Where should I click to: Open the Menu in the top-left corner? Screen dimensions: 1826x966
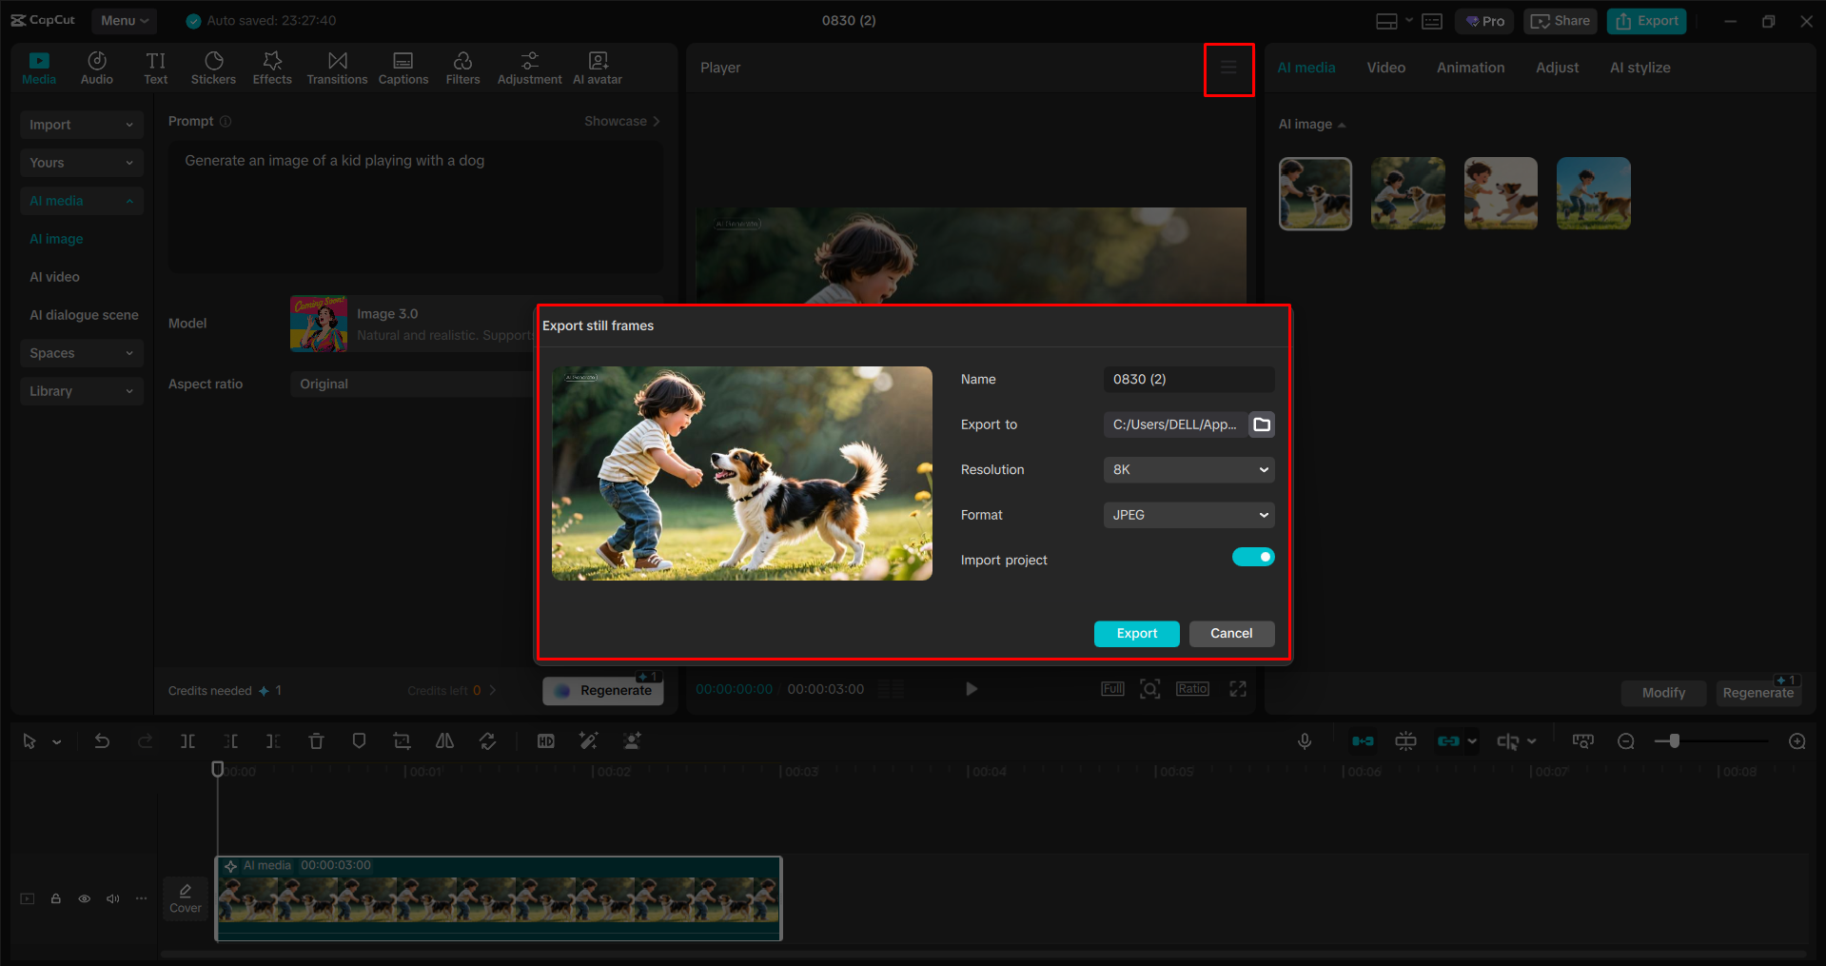(x=124, y=20)
